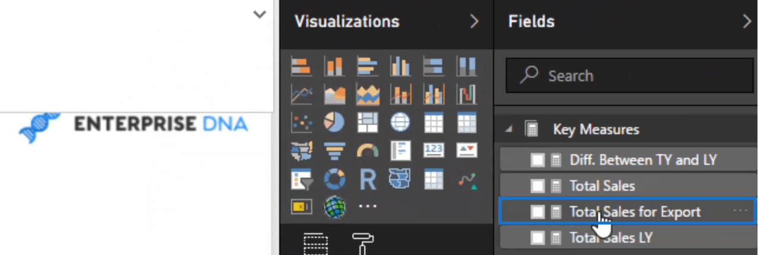
Task: Enable the Total Sales LY checkbox
Action: coord(538,238)
